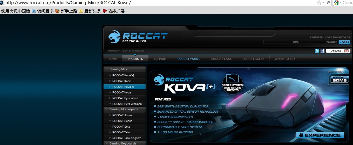
Task: Click the 功能扩展 bookmark icon
Action: [105, 11]
